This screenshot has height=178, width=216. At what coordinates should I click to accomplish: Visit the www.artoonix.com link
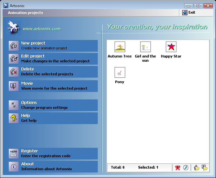(42, 29)
